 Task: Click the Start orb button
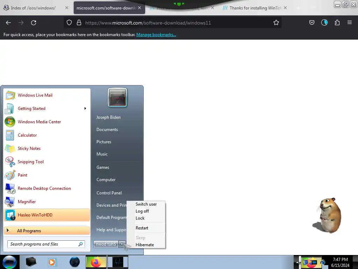pos(9,262)
